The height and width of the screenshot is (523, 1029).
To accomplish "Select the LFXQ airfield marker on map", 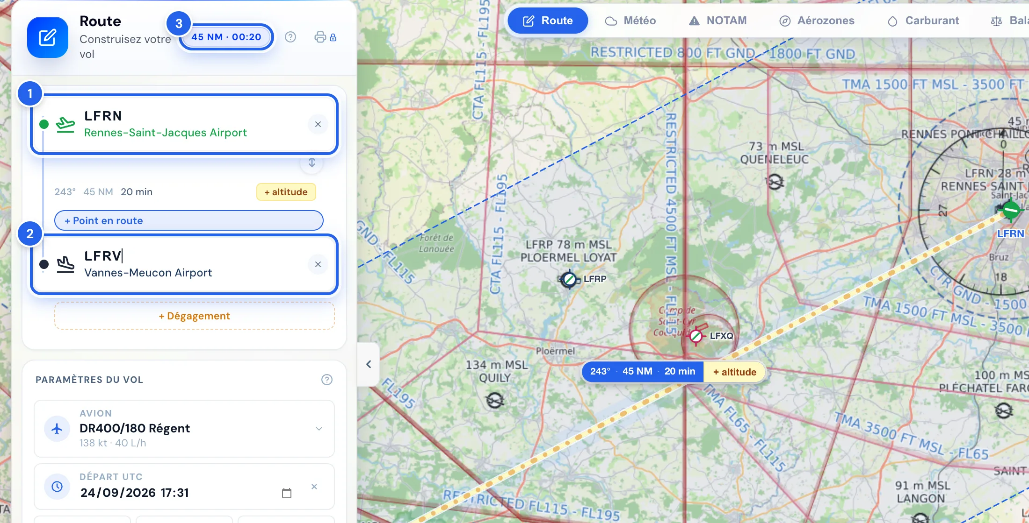I will tap(696, 336).
